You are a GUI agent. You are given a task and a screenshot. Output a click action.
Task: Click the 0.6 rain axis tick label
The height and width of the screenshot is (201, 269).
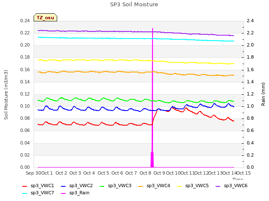coord(251,131)
